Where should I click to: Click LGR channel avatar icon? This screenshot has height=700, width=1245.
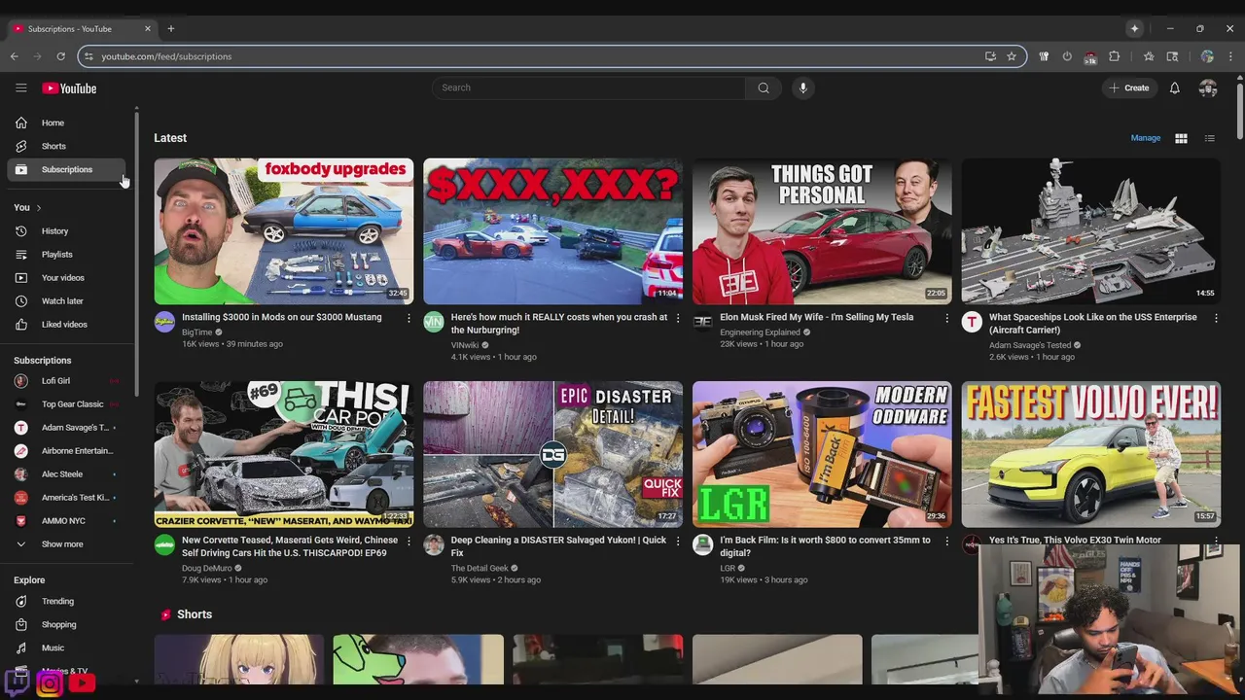(x=702, y=544)
